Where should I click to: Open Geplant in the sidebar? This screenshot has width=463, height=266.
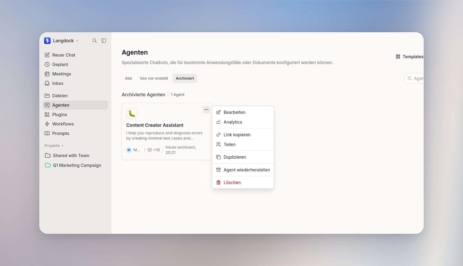75,64
